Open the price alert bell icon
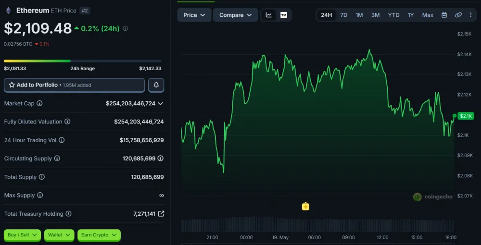The height and width of the screenshot is (245, 481). (x=156, y=85)
